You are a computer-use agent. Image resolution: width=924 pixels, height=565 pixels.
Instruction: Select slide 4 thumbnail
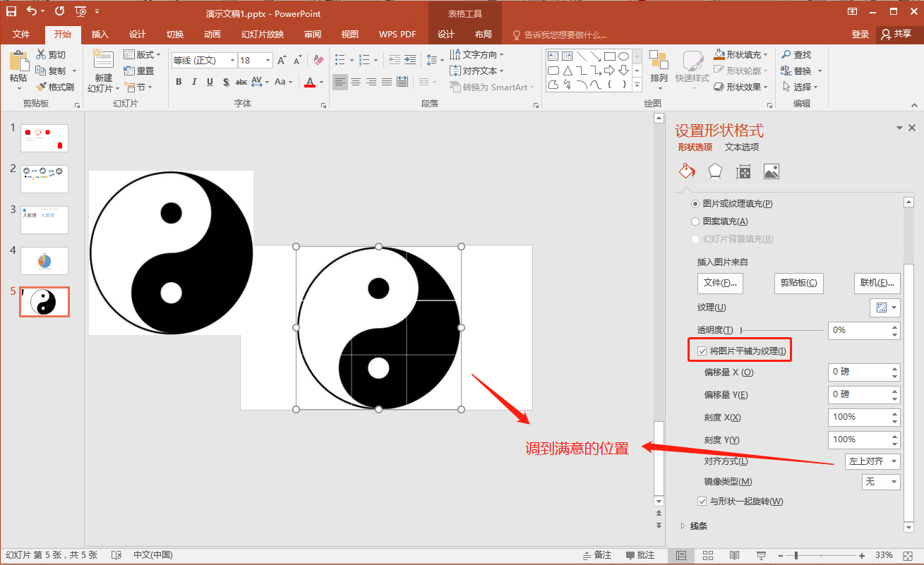pos(44,261)
